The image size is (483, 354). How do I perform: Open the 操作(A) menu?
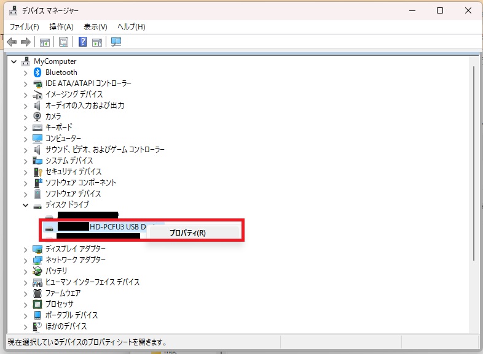coord(61,27)
